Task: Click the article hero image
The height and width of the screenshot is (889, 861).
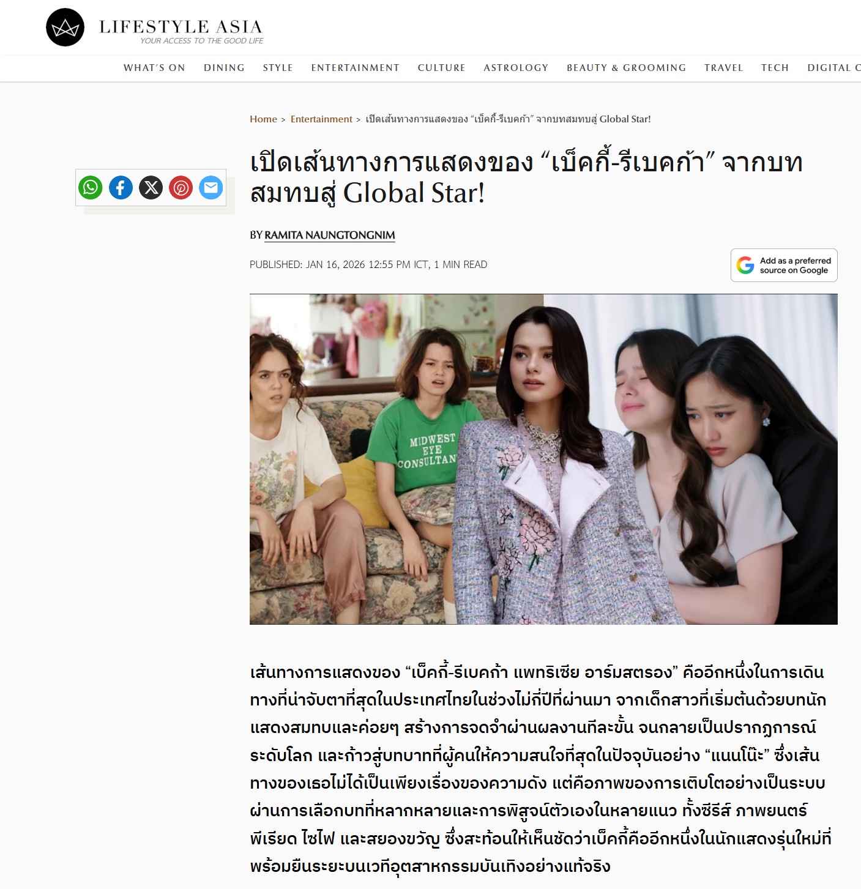Action: tap(543, 459)
